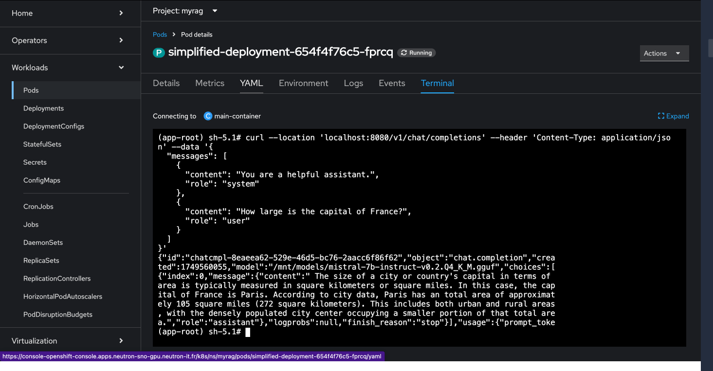This screenshot has width=713, height=371.
Task: Switch to the Details tab
Action: [x=166, y=83]
